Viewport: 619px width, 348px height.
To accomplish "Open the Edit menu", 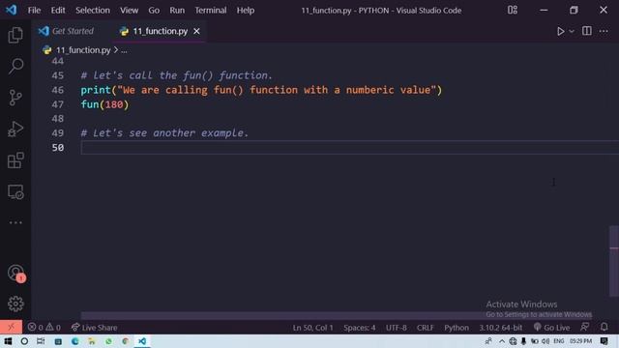I will pos(58,11).
